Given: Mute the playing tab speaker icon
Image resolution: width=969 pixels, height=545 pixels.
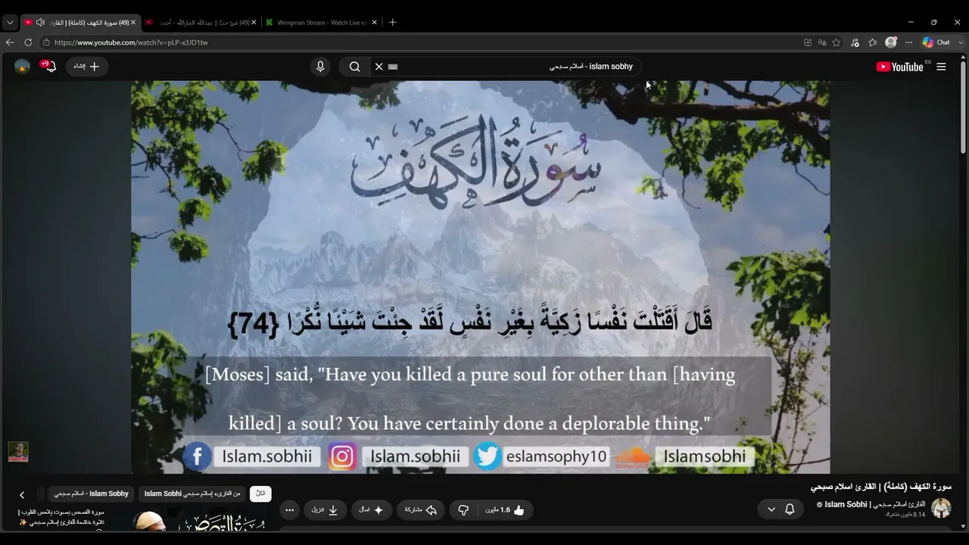Looking at the screenshot, I should click(40, 22).
